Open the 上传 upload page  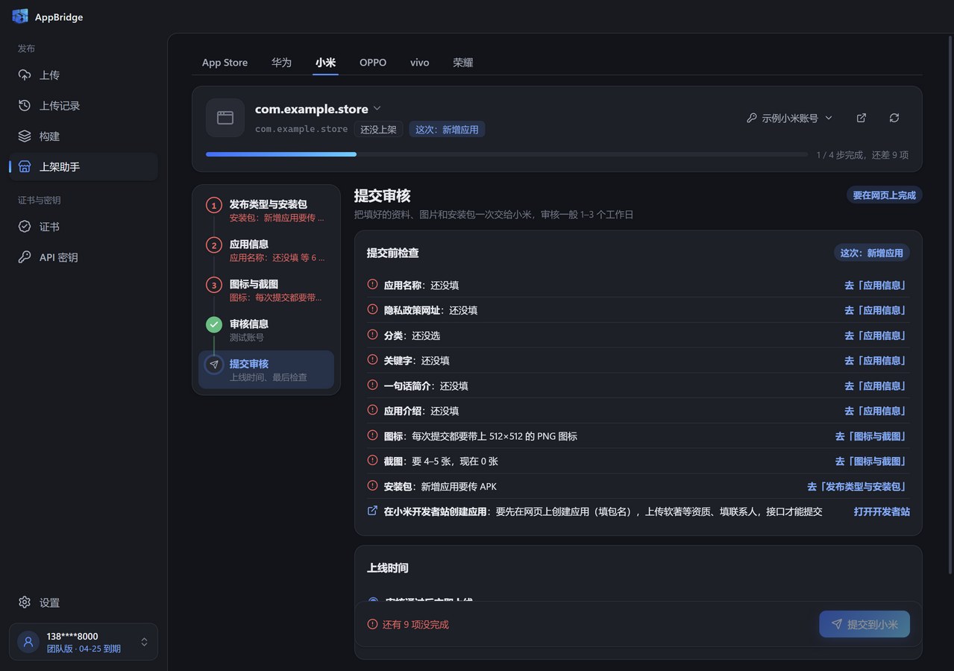coord(84,75)
